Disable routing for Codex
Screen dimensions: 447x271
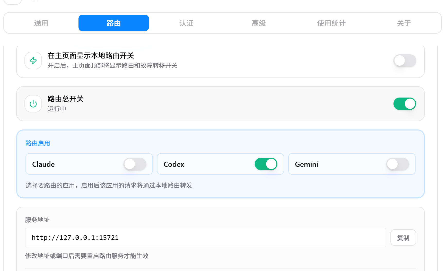coord(266,164)
